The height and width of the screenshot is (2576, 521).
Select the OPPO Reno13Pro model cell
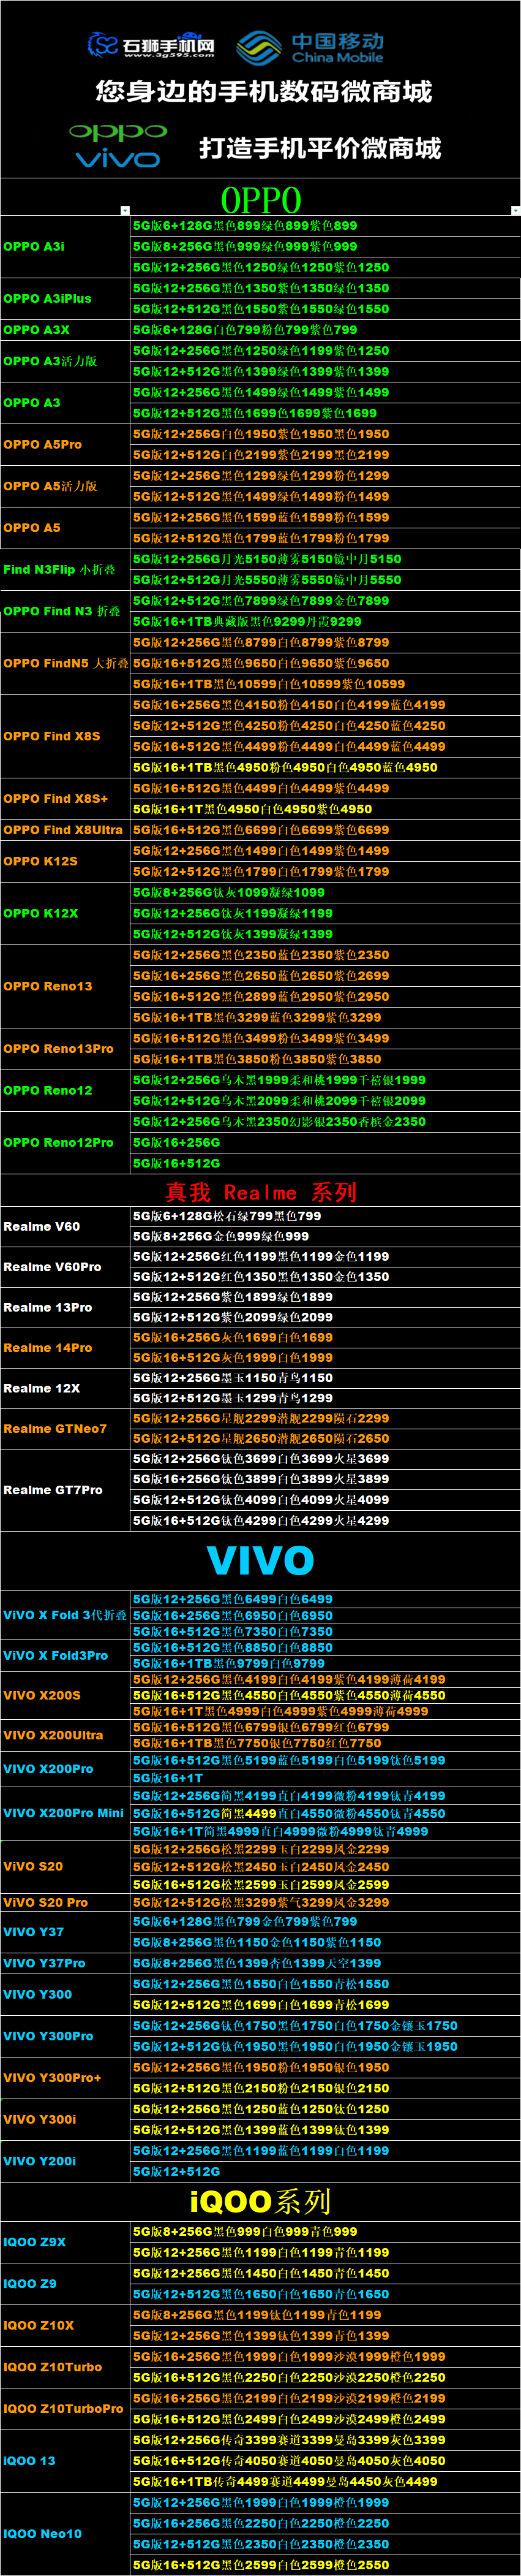[x=66, y=1048]
